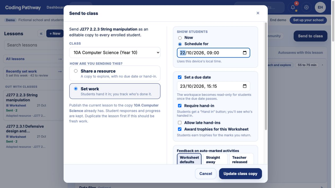The height and width of the screenshot is (188, 335).
Task: Click the dialog's vertical scrollbar
Action: click(x=266, y=77)
